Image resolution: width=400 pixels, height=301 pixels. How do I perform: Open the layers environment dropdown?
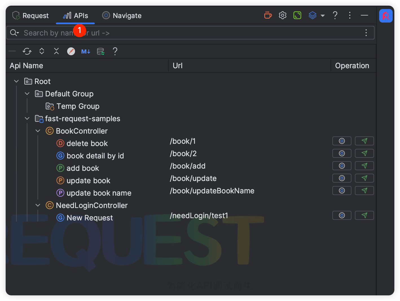point(316,15)
